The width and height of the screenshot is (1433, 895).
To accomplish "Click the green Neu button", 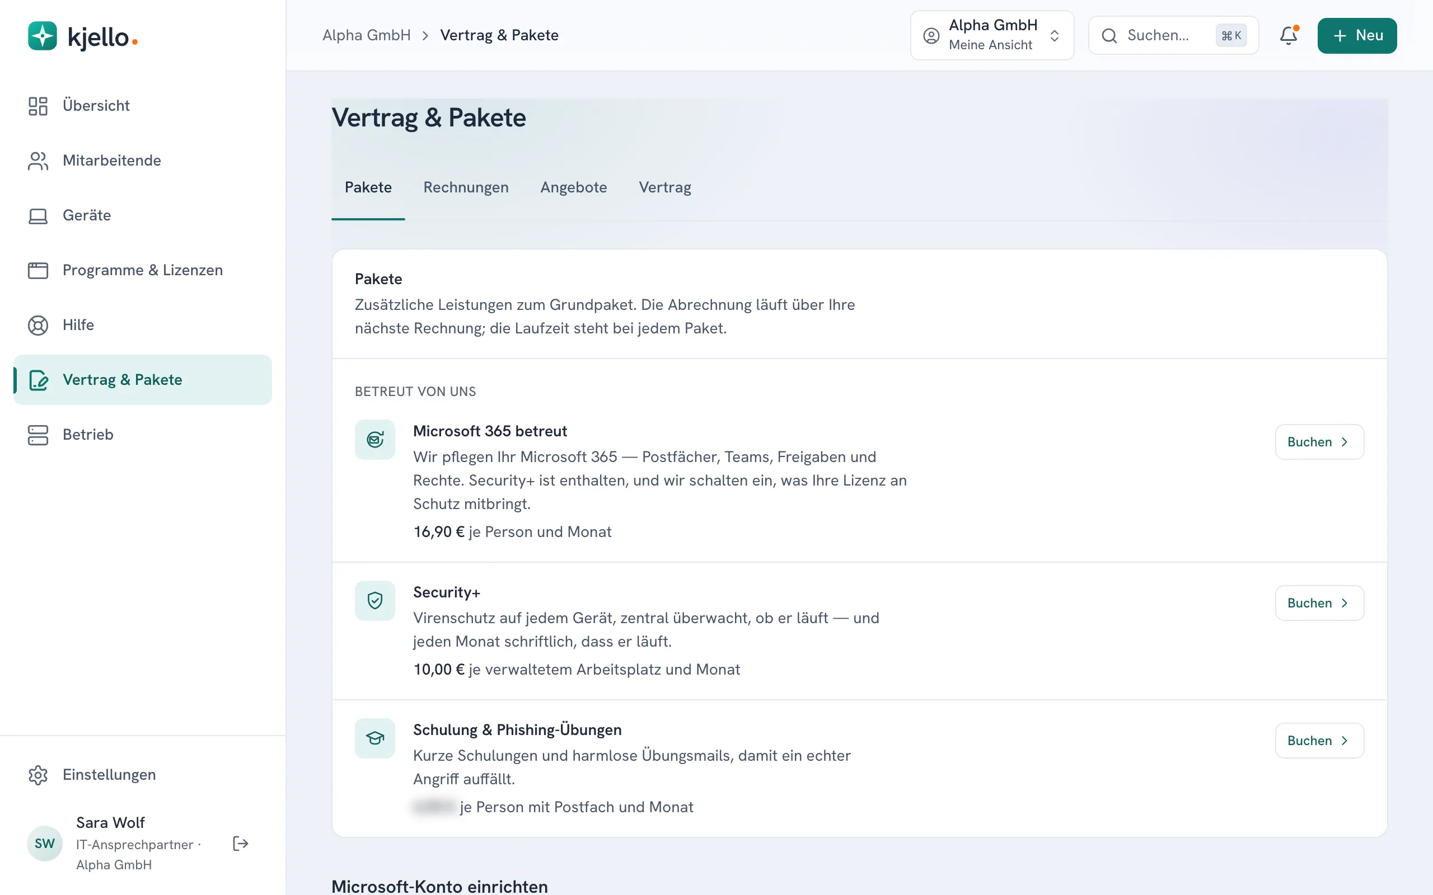I will 1357,35.
